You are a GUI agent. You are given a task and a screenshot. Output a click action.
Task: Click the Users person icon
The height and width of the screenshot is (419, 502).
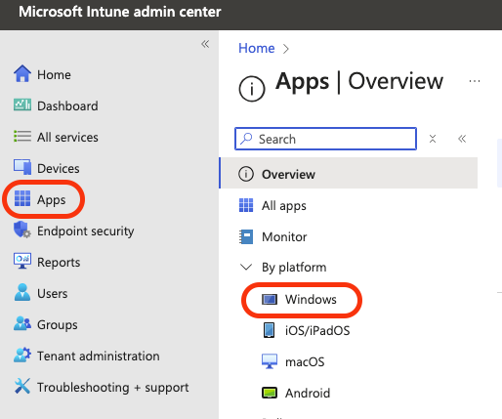22,292
